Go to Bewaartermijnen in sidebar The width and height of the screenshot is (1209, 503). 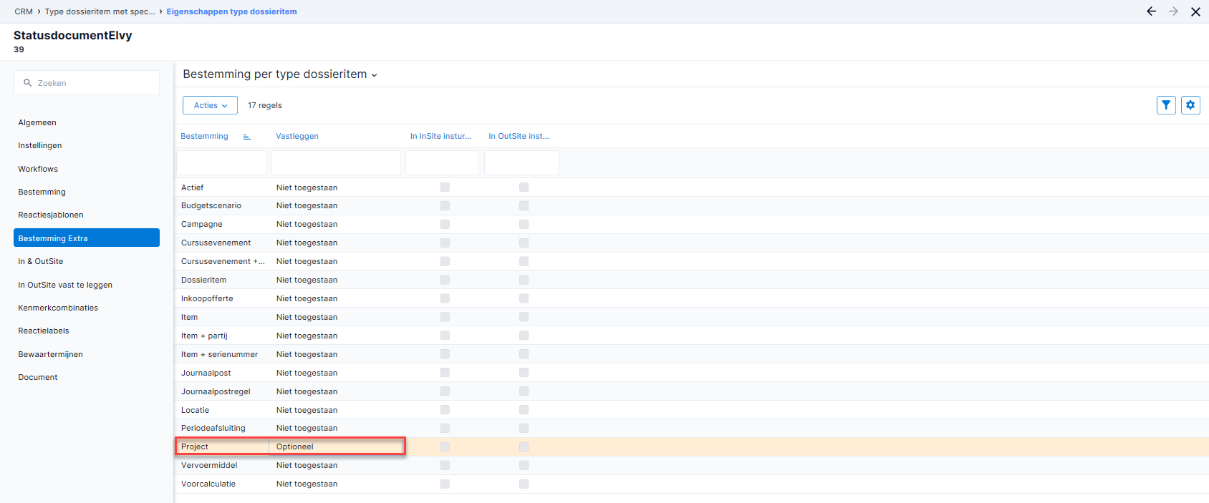[50, 354]
